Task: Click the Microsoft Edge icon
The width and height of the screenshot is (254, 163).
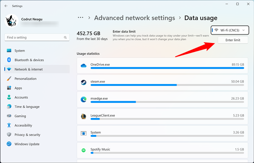Action: 83,99
